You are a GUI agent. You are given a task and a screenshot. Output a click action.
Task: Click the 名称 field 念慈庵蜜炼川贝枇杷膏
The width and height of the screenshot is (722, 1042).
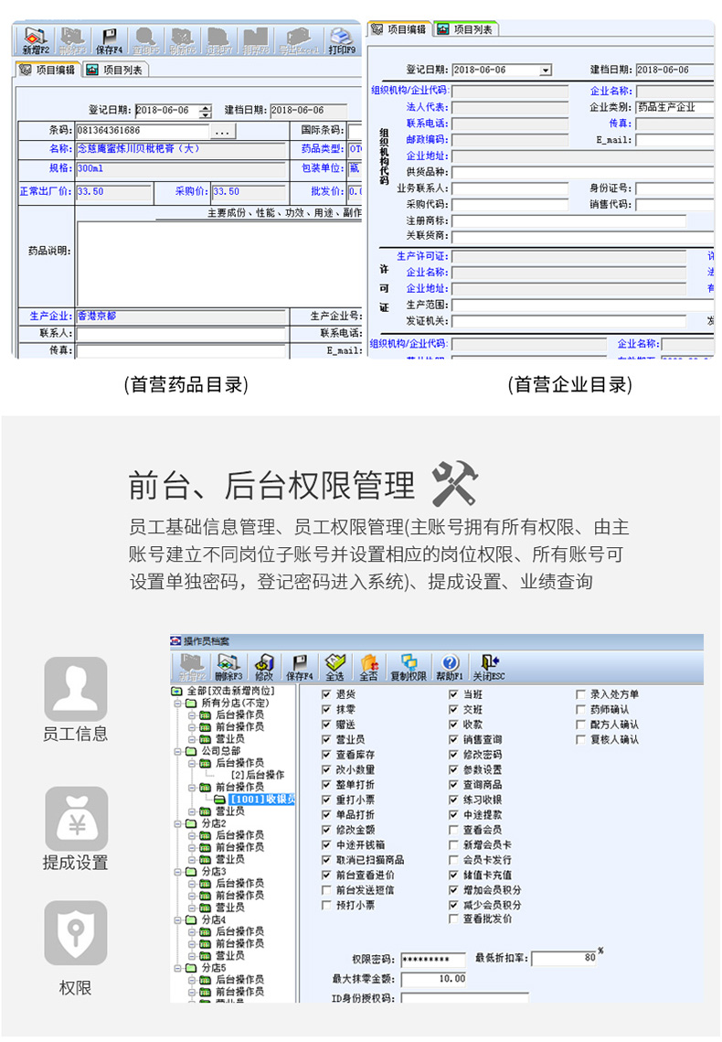click(181, 149)
